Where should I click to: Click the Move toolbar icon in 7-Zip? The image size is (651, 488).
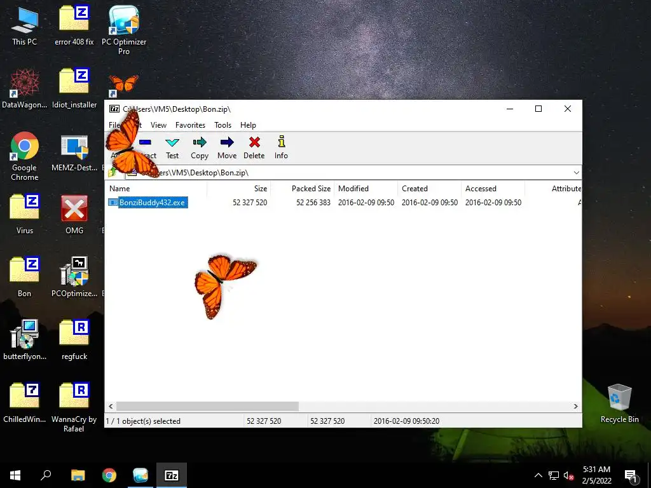tap(227, 147)
